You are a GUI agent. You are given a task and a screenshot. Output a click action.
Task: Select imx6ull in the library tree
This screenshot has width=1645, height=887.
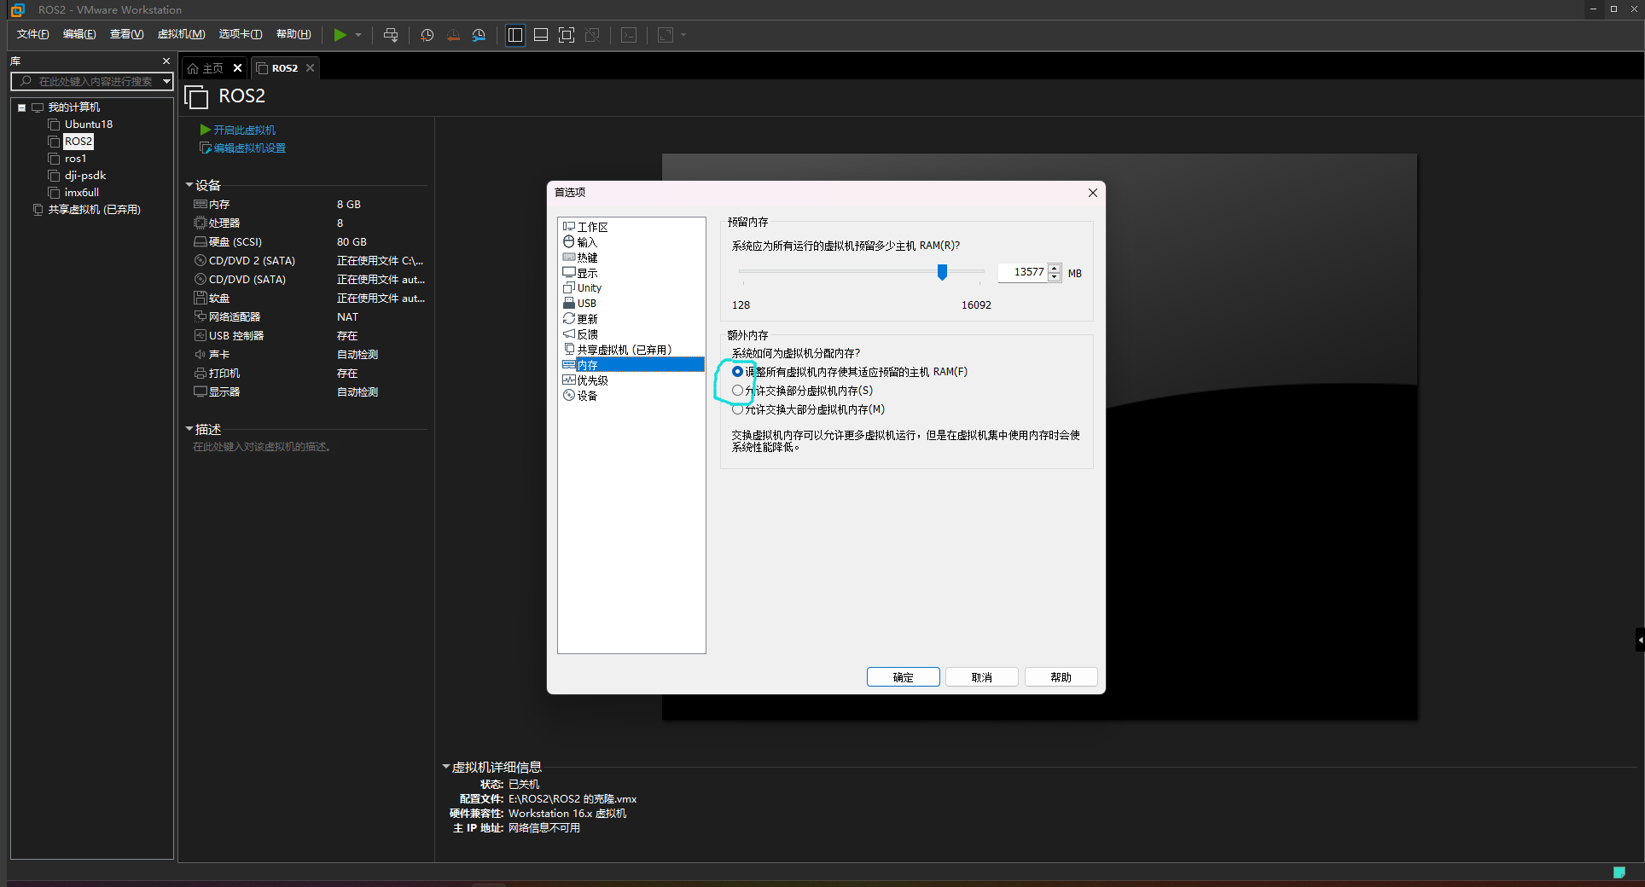82,193
